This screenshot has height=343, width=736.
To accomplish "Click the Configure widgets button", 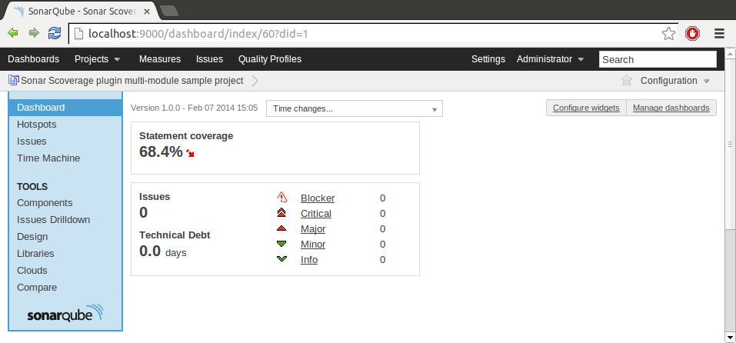I will pos(586,108).
